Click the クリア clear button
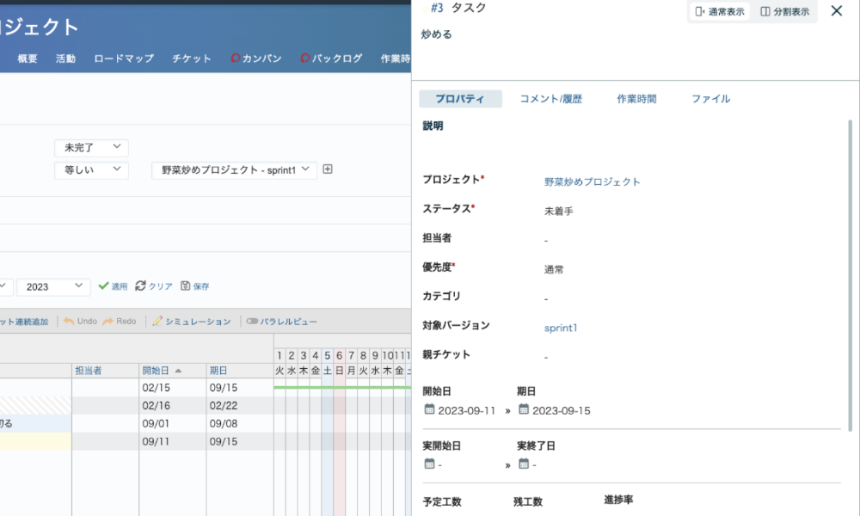The width and height of the screenshot is (860, 516). tap(154, 286)
